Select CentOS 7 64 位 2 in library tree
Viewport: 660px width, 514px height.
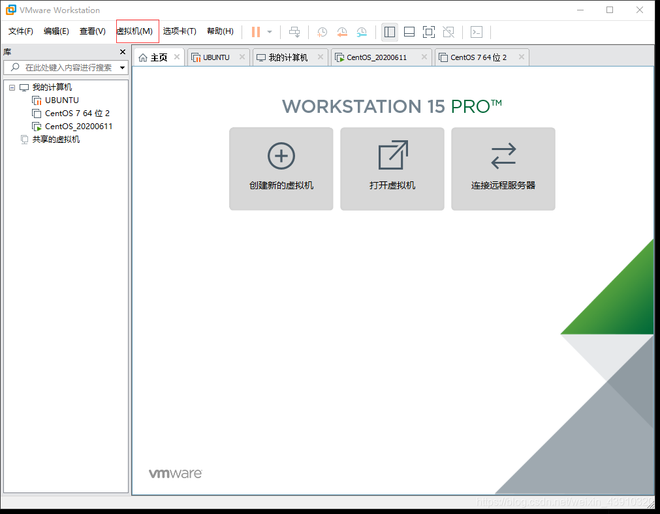[x=78, y=113]
